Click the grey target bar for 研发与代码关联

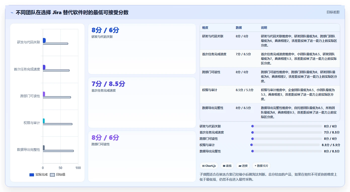pos(55,44)
